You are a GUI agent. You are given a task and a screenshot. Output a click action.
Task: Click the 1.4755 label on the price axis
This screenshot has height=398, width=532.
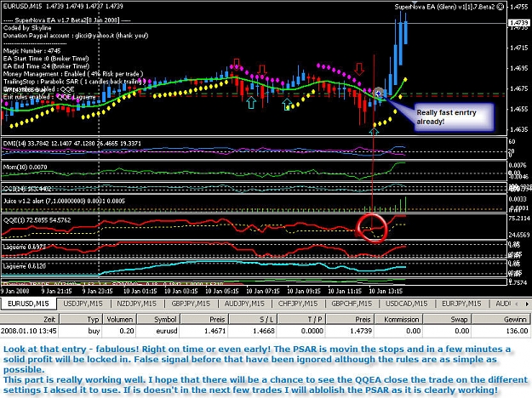pyautogui.click(x=518, y=7)
